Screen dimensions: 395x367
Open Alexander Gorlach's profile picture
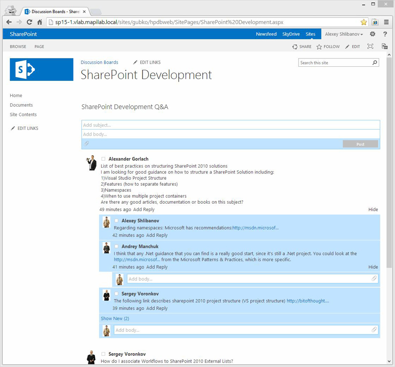91,163
